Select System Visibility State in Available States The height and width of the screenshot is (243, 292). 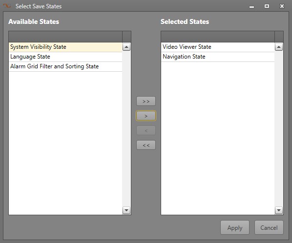click(65, 47)
